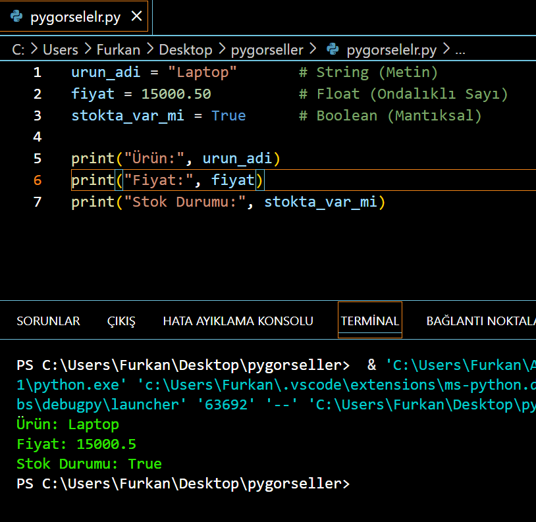Open the BAĞLANTI NOKTALARI panel tab
The width and height of the screenshot is (536, 522).
481,321
